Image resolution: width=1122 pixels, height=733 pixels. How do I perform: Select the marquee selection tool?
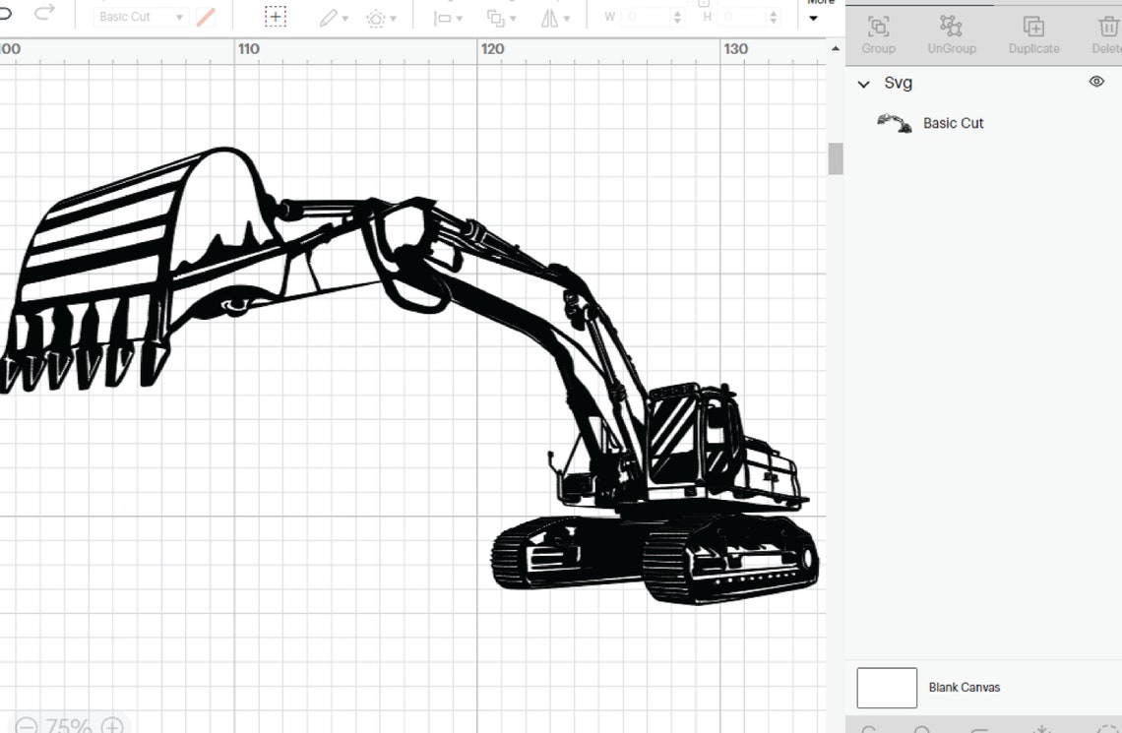click(x=276, y=15)
